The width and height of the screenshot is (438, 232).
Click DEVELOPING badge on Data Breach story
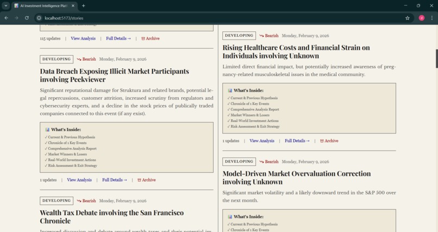coord(57,59)
